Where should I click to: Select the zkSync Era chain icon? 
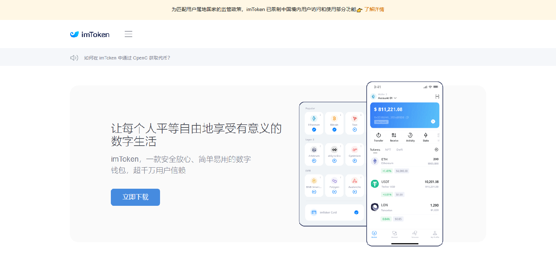coord(334,150)
